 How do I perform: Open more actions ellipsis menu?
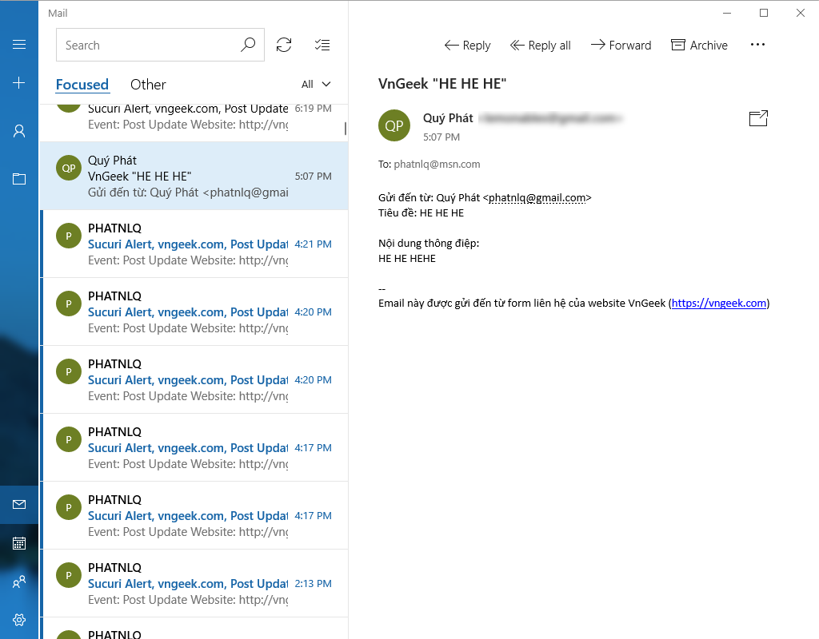(757, 45)
